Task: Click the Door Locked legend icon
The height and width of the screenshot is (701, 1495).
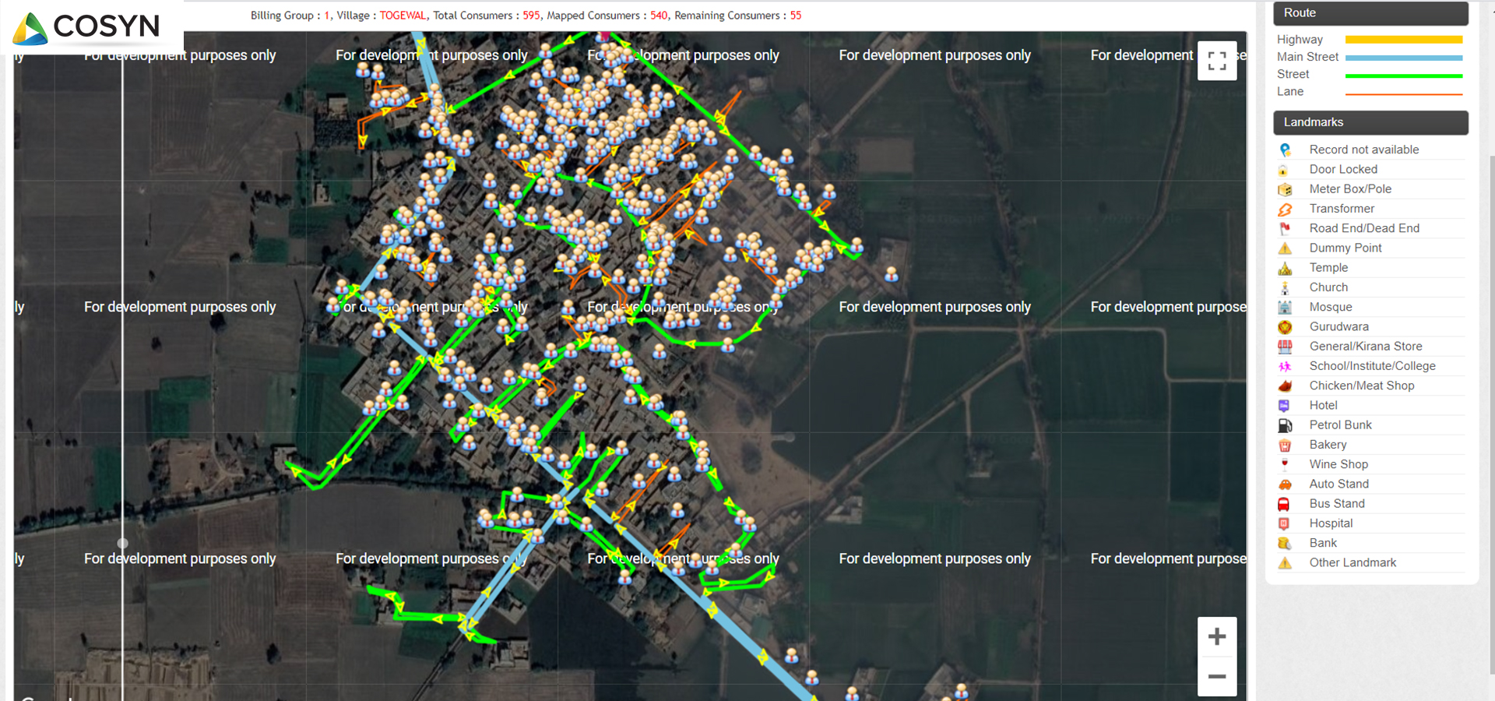Action: pyautogui.click(x=1285, y=170)
